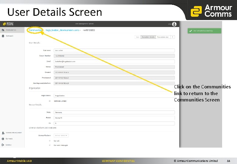
Task: Click the User Details section heading
Action: 34,43
